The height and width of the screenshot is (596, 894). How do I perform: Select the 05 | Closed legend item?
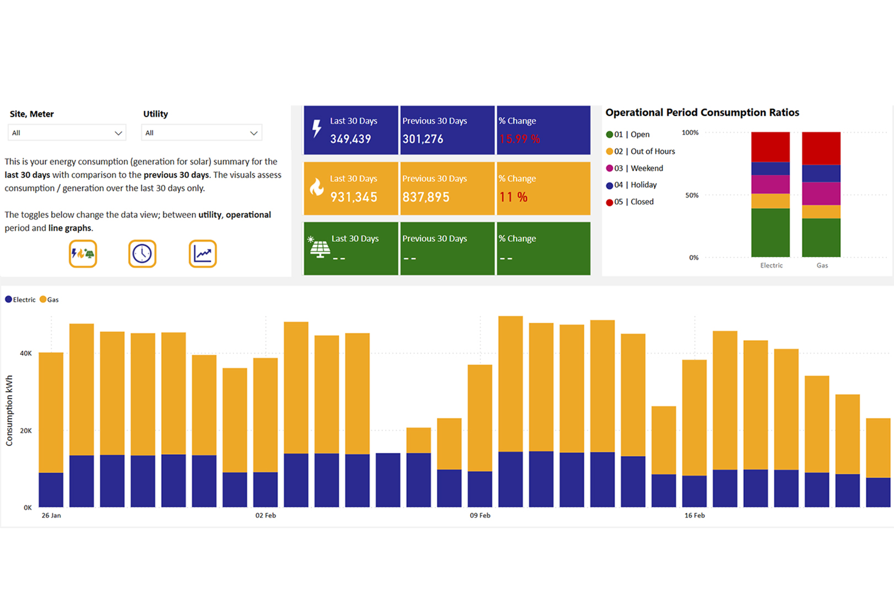tap(630, 202)
